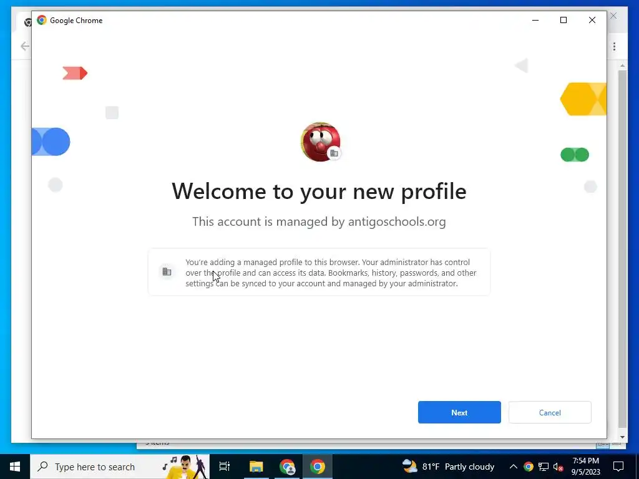Open the Windows Start menu
Screen dimensions: 639x479
[x=15, y=467]
